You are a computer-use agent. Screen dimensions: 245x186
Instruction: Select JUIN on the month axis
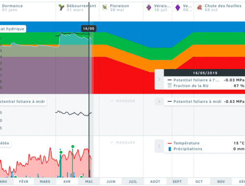pyautogui.click(x=111, y=182)
